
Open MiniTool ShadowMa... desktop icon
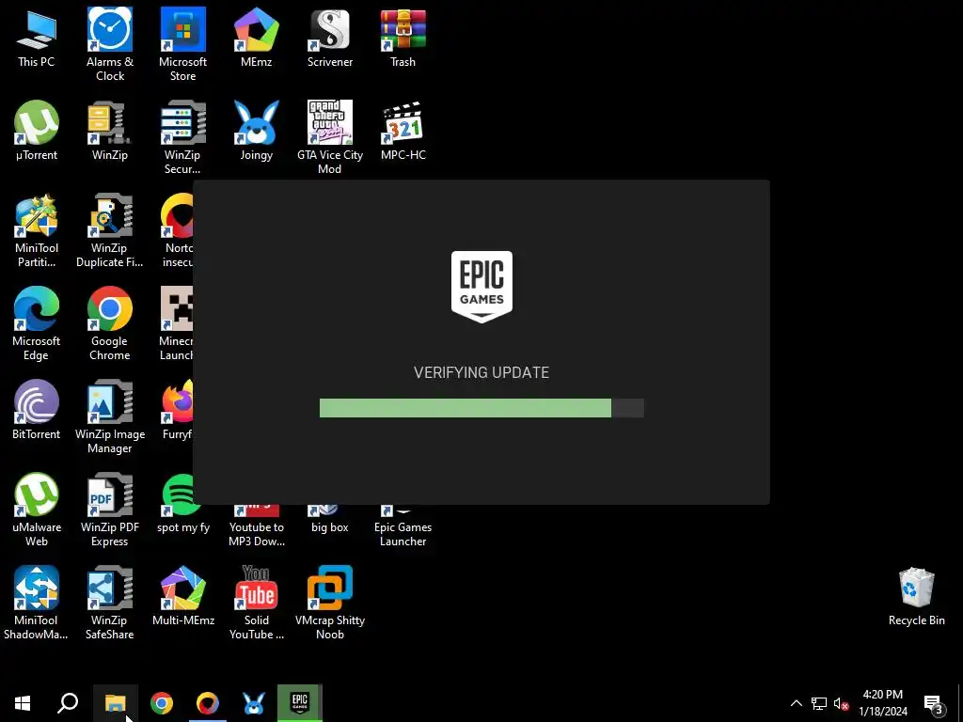[37, 603]
